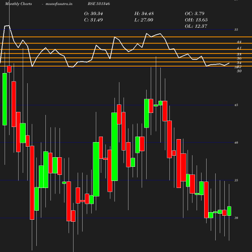Screen dimensions: 252x252
Task: Click the 40 price axis label
Action: (x=236, y=143)
